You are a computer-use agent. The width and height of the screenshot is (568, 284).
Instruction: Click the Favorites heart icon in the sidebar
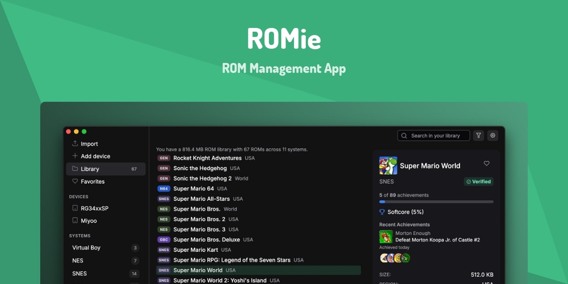(x=75, y=181)
